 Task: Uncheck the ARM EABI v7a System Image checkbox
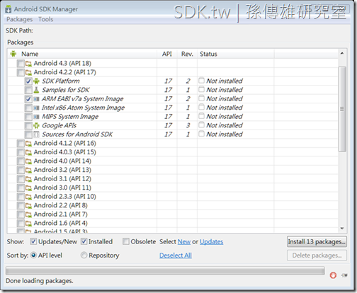pos(28,99)
